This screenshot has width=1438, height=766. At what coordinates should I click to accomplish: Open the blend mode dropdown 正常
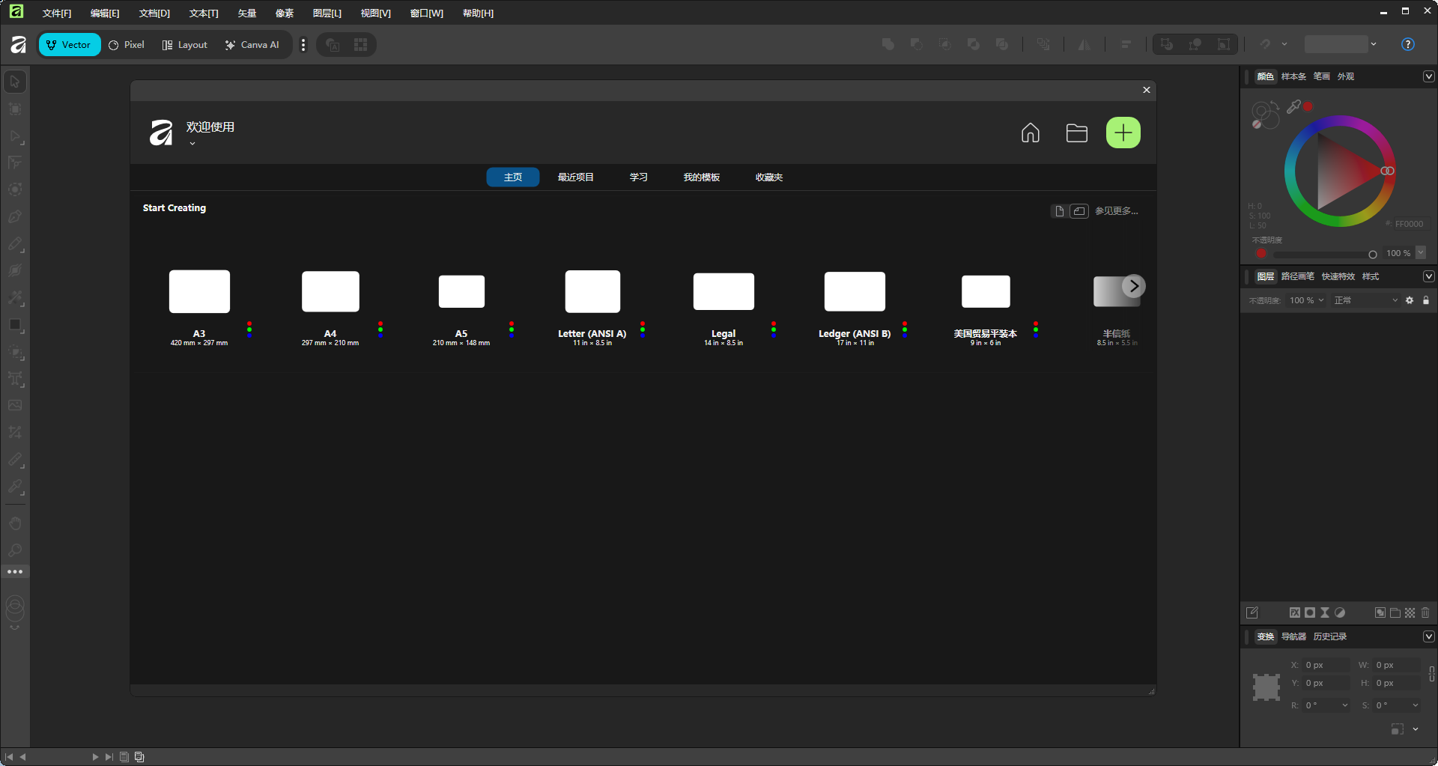tap(1365, 300)
